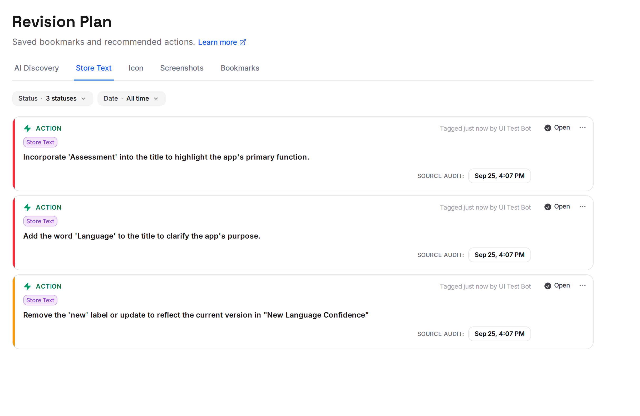Click checkmark status icon on Assessment action
640x416 pixels.
548,128
